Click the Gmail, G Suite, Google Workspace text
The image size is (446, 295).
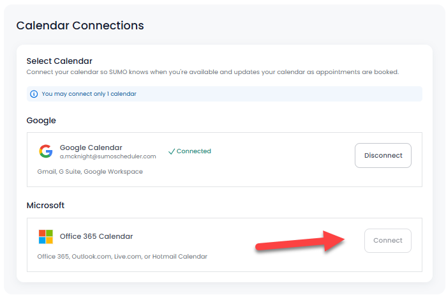coord(90,172)
